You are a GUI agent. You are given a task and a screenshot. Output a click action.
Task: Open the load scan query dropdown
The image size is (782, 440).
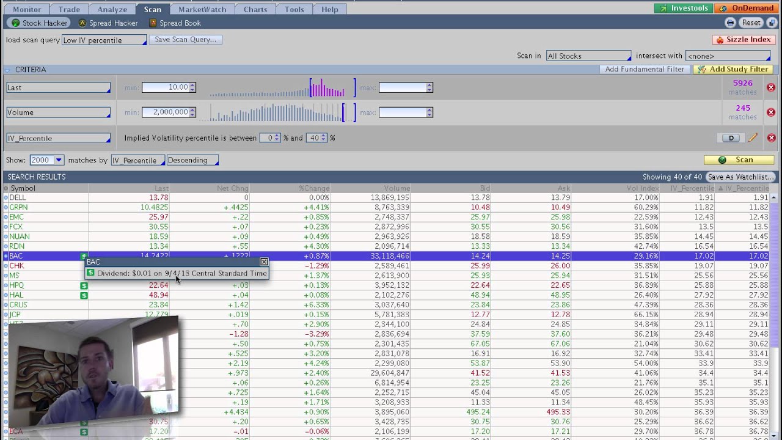[x=104, y=40]
